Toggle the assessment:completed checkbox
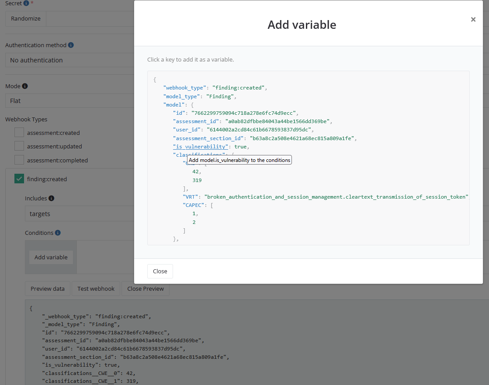The height and width of the screenshot is (385, 489). pos(19,160)
